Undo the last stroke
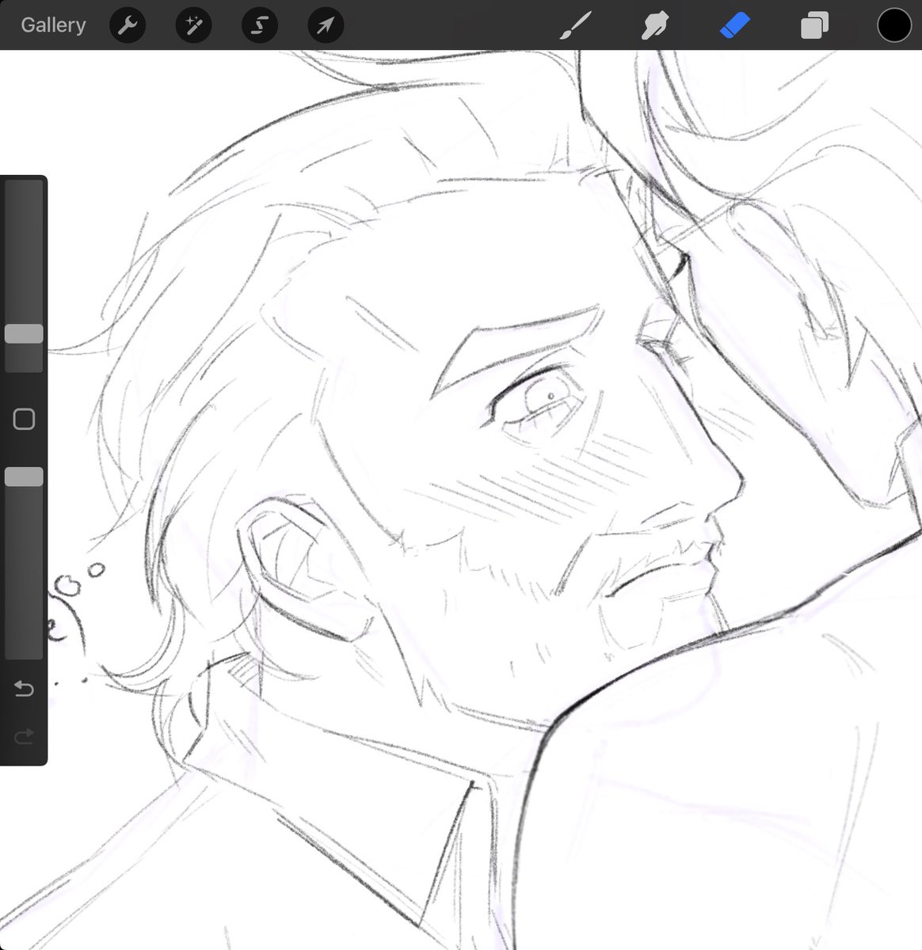The image size is (922, 950). click(24, 689)
